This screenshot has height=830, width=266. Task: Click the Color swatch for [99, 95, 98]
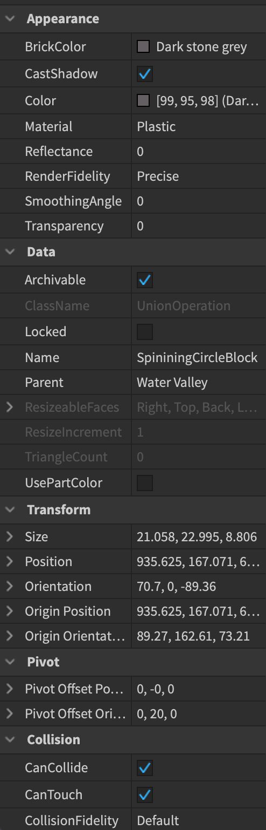[x=143, y=101]
